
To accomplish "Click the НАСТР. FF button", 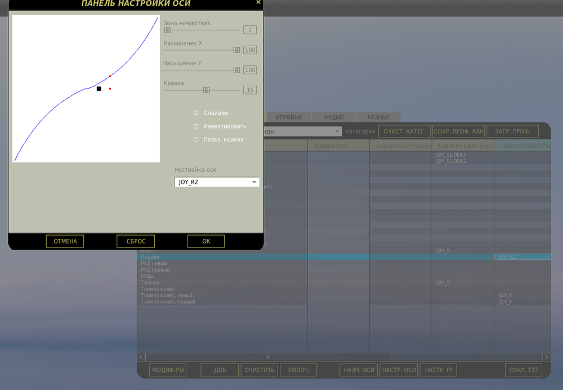I will pyautogui.click(x=439, y=370).
